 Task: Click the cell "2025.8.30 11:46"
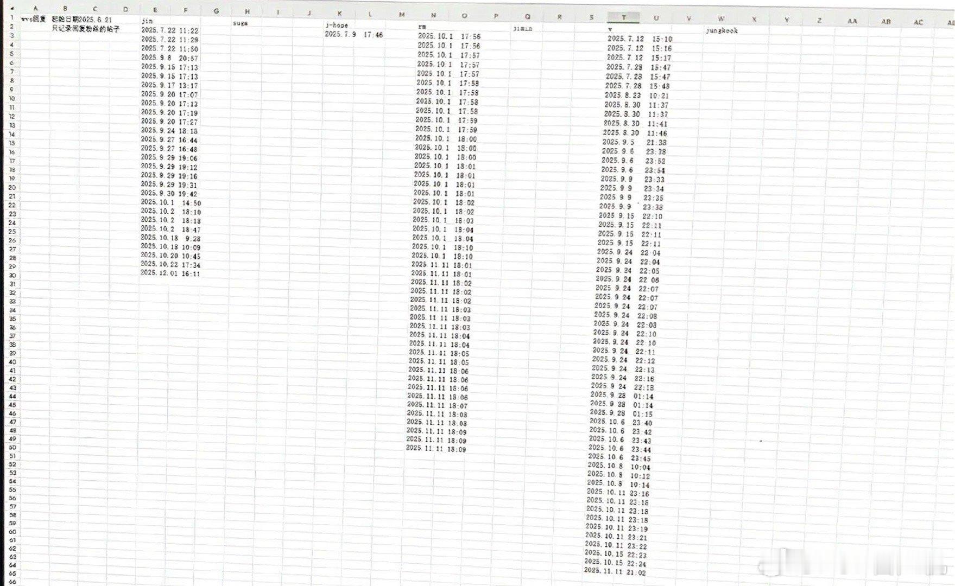pos(635,132)
